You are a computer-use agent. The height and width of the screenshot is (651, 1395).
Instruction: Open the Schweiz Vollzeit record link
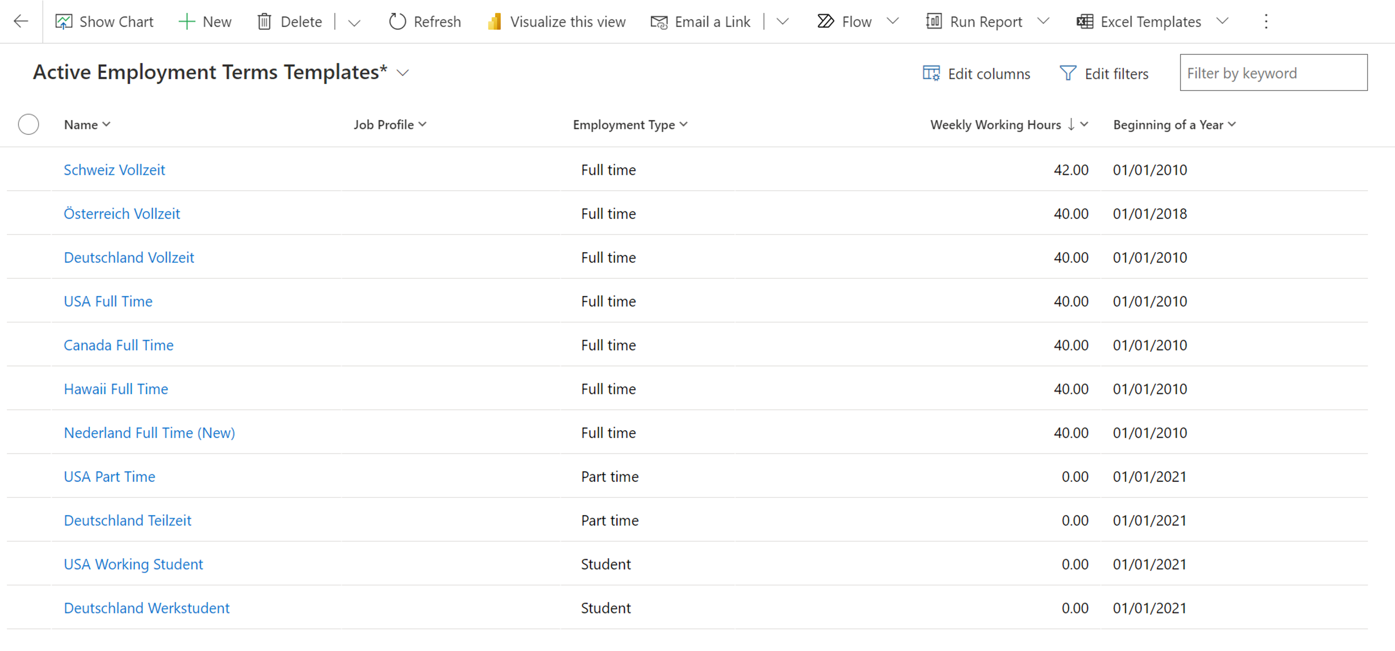point(114,170)
